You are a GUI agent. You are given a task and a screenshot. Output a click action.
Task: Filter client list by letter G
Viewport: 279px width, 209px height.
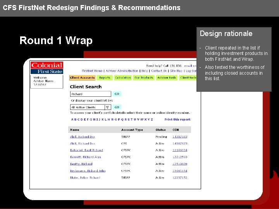[91, 120]
